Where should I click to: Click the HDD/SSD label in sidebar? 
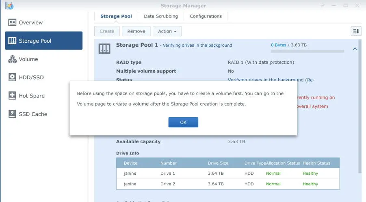click(x=31, y=77)
